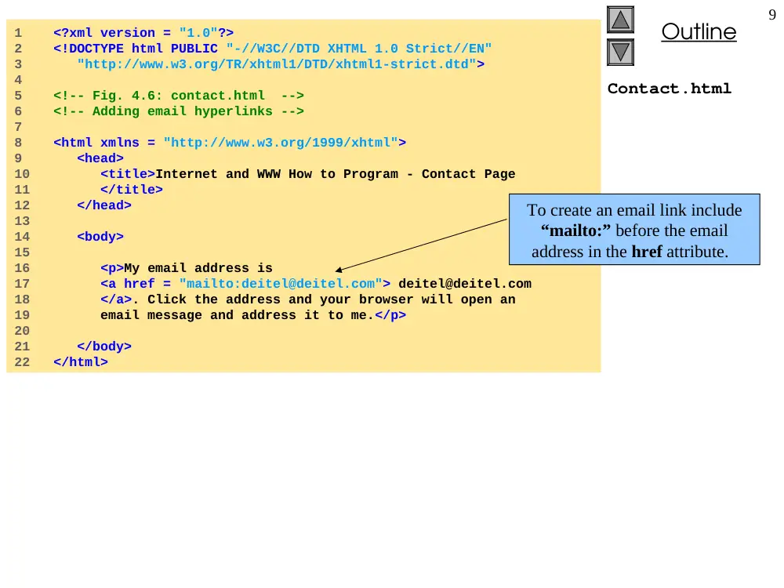
Task: Click the "email message and address it to me." line
Action: 253,315
